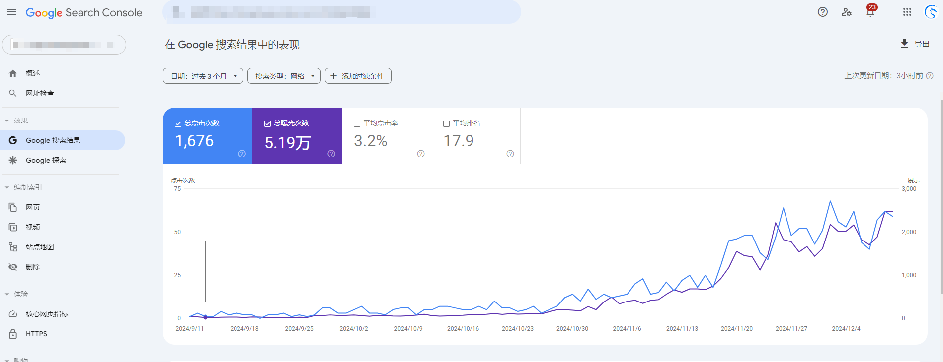Click the video icon beside 视频

[13, 227]
